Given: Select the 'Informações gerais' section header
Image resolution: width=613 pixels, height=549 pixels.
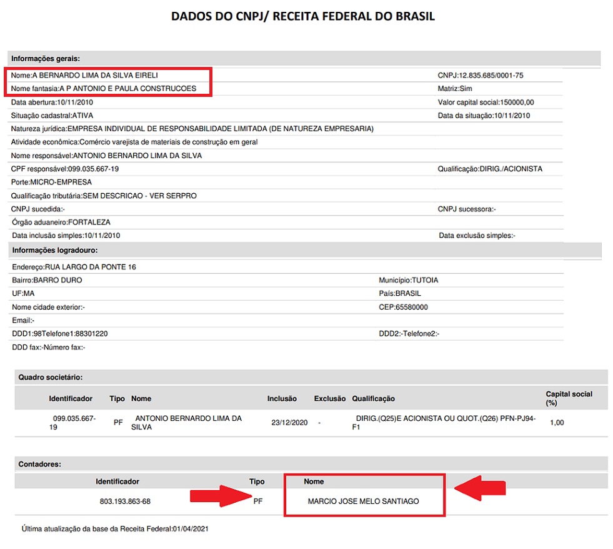Looking at the screenshot, I should (46, 58).
